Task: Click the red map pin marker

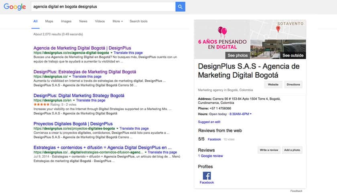Action: click(x=278, y=29)
